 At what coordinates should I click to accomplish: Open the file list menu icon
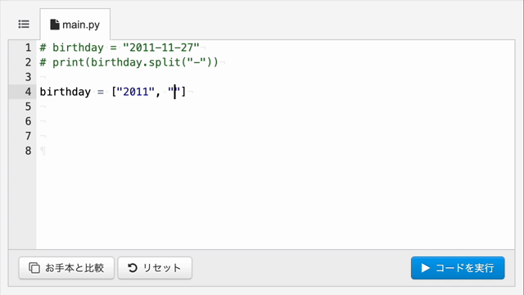click(24, 24)
